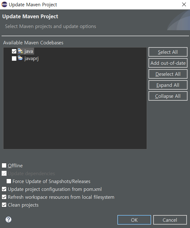Viewport: 190px width, 228px height.
Task: Click the java Maven project icon
Action: 20,51
